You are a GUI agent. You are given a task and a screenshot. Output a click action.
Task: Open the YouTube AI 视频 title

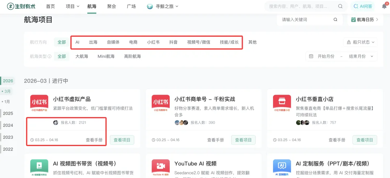[x=195, y=164]
